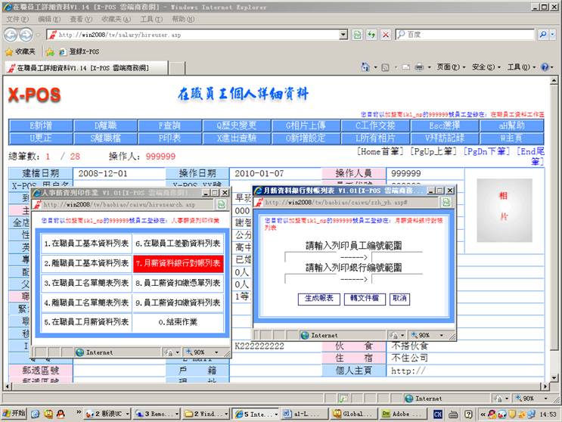Screen dimensions: 562x422
Task: Click the red stop loading icon
Action: click(386, 35)
